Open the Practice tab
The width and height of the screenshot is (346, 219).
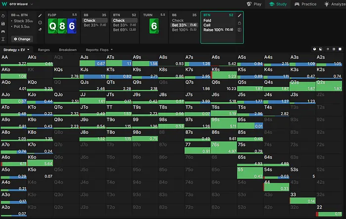click(305, 4)
